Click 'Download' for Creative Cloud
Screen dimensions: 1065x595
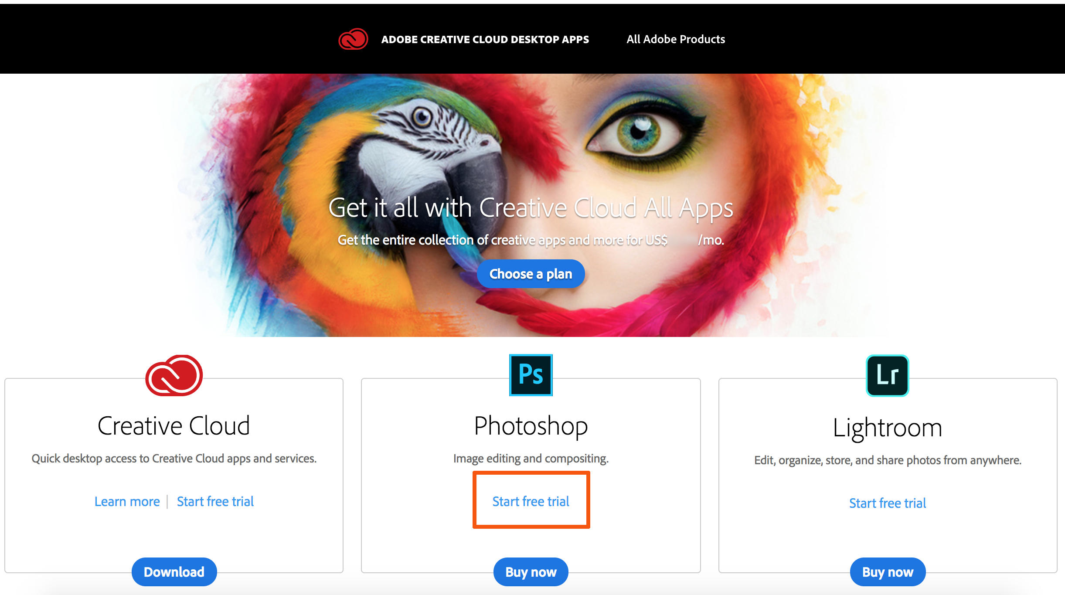click(174, 571)
